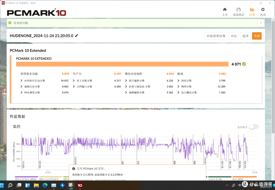Click result title HUDENONE_2024-11-24 21:20:05.0
The image size is (275, 190).
(42, 36)
